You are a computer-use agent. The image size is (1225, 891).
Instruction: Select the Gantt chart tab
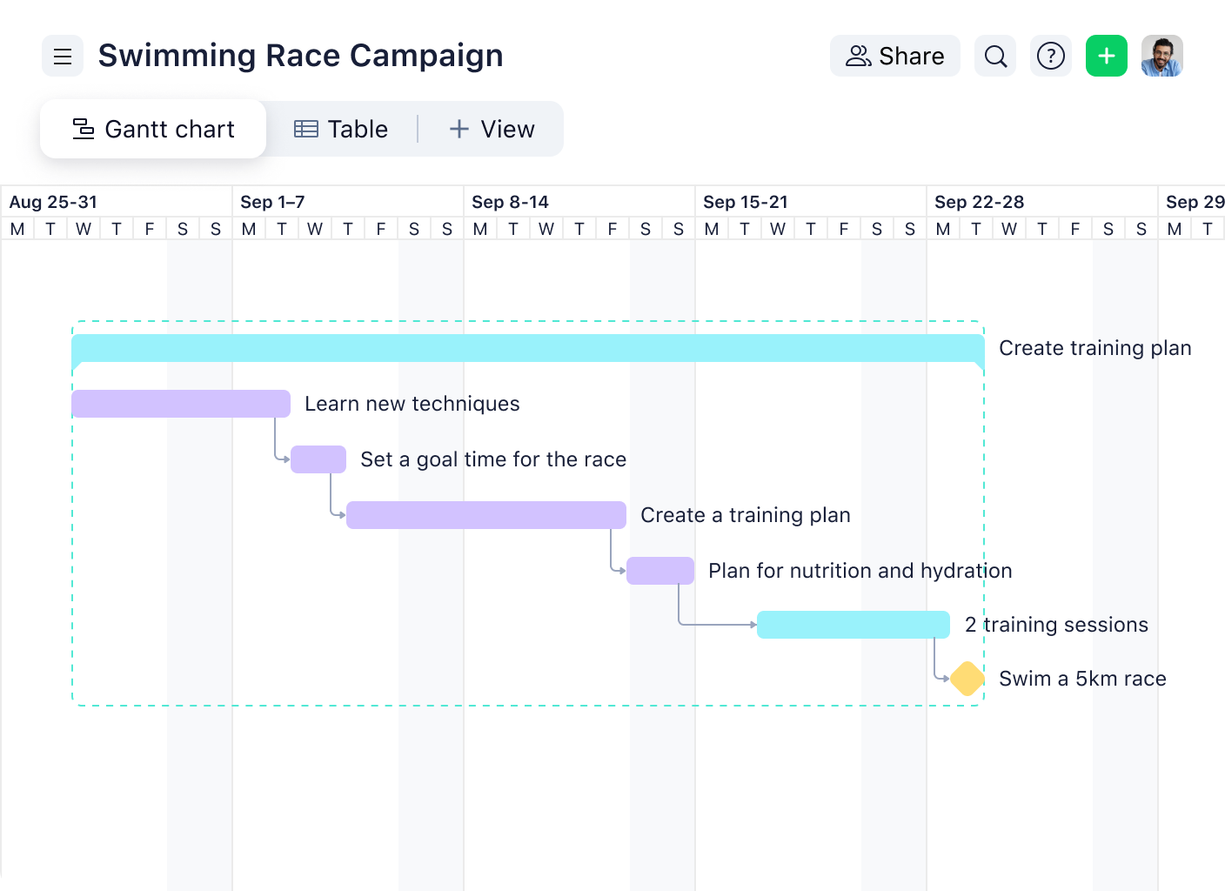pyautogui.click(x=153, y=128)
